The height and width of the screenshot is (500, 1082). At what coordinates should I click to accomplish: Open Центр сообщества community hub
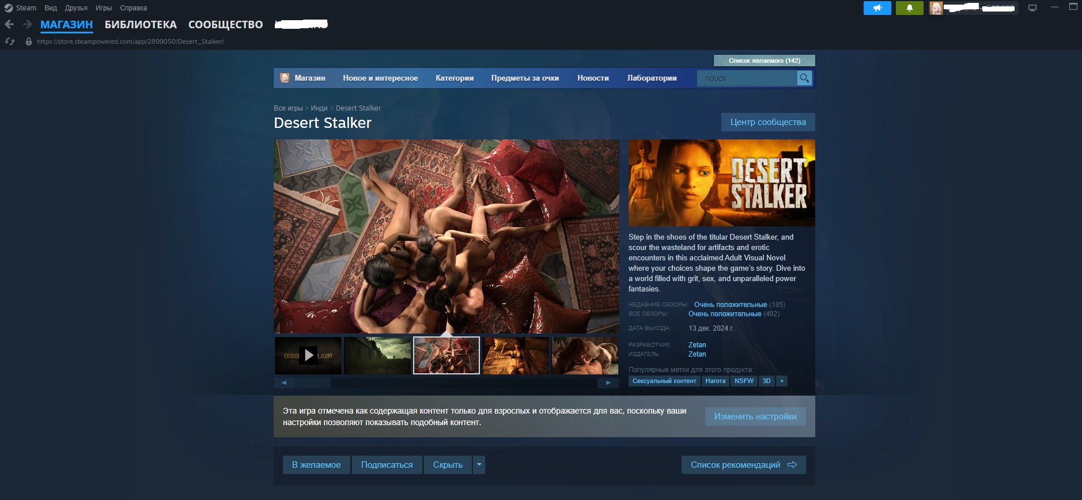click(x=768, y=122)
